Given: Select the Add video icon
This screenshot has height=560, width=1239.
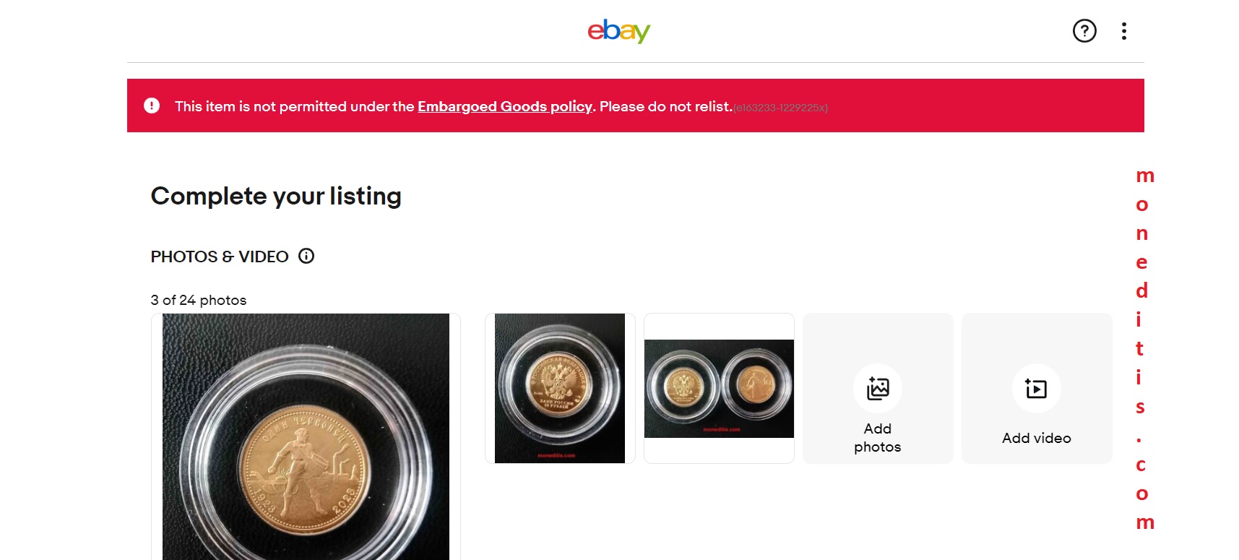Looking at the screenshot, I should [x=1037, y=388].
